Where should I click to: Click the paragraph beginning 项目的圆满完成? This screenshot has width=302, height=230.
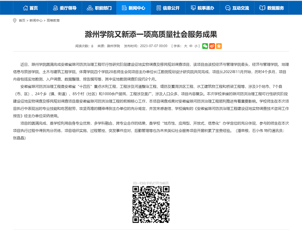(151, 131)
